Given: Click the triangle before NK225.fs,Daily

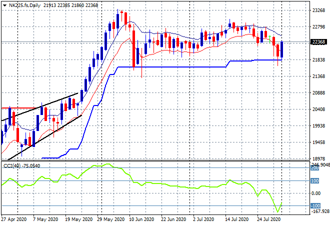Looking at the screenshot, I should [x=4, y=5].
